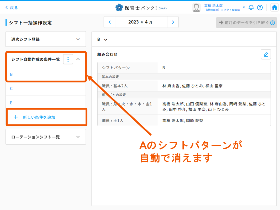
Task: Expand the 週次シフト登録 section
Action: click(78, 39)
